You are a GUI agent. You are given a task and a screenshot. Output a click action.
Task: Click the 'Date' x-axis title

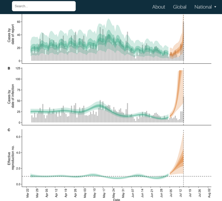pyautogui.click(x=116, y=199)
